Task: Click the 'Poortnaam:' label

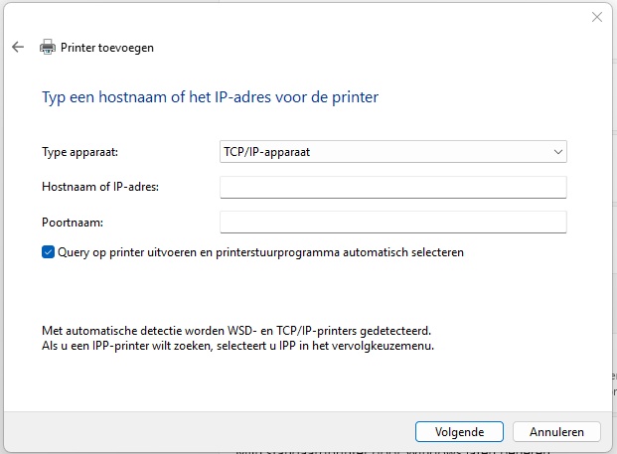Action: point(73,222)
